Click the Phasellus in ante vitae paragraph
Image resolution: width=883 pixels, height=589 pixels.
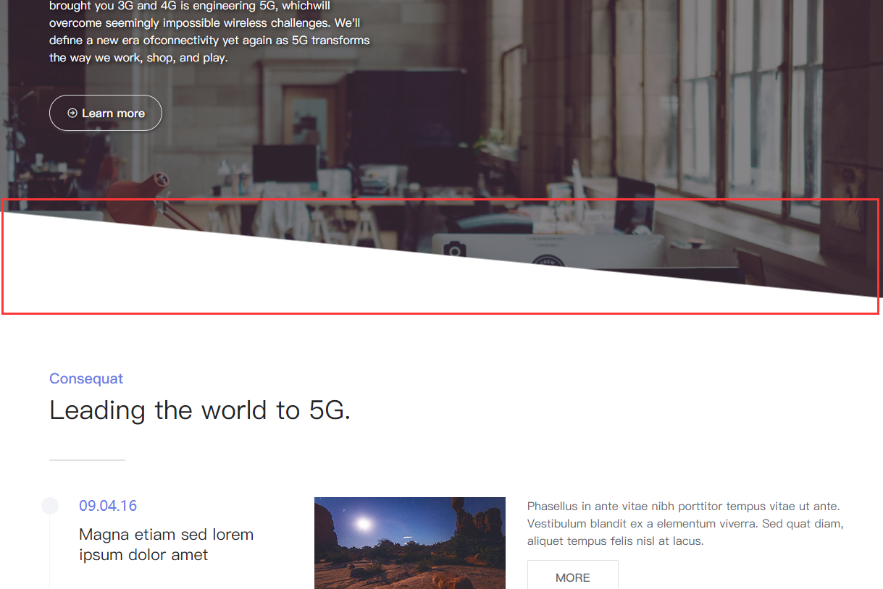click(x=685, y=523)
